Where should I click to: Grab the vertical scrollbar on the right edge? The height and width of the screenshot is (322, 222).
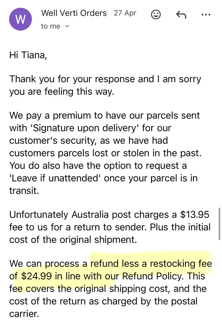pos(219,224)
